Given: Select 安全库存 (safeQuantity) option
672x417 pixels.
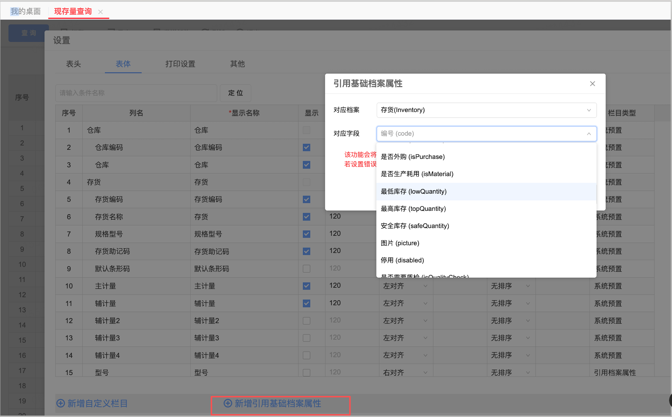Looking at the screenshot, I should (x=486, y=226).
